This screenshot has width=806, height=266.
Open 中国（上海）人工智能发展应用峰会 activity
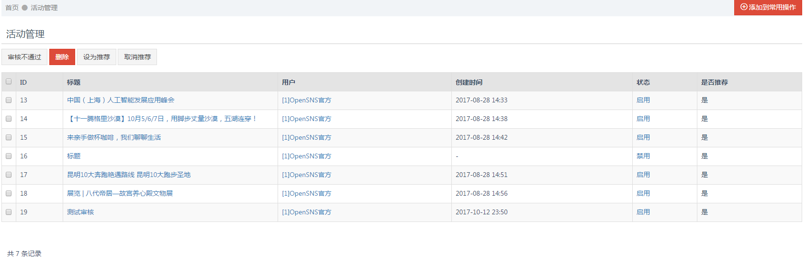121,100
